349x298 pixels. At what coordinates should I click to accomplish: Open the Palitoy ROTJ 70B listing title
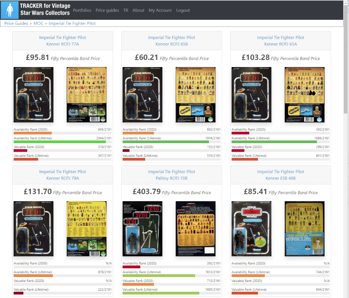pyautogui.click(x=172, y=175)
